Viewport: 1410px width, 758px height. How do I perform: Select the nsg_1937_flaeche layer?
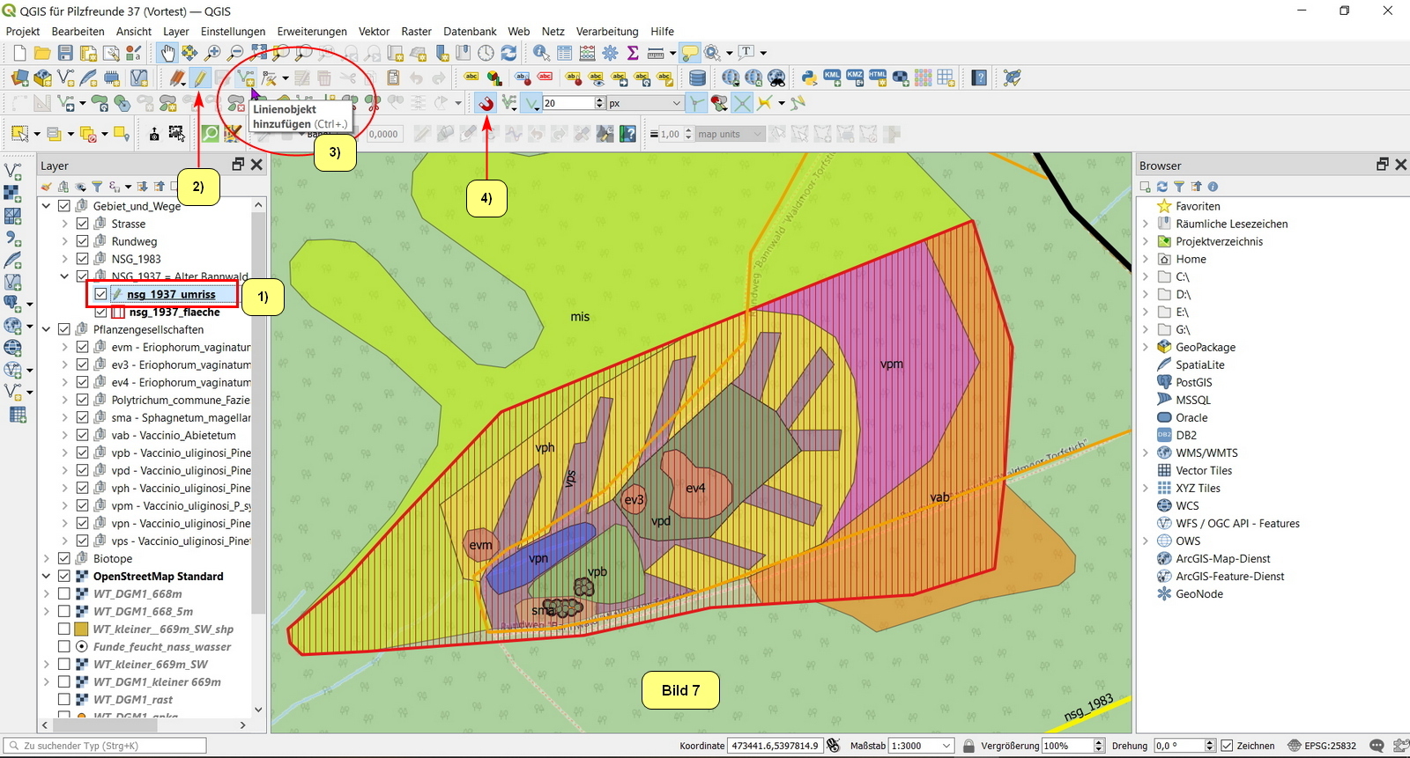[x=174, y=312]
